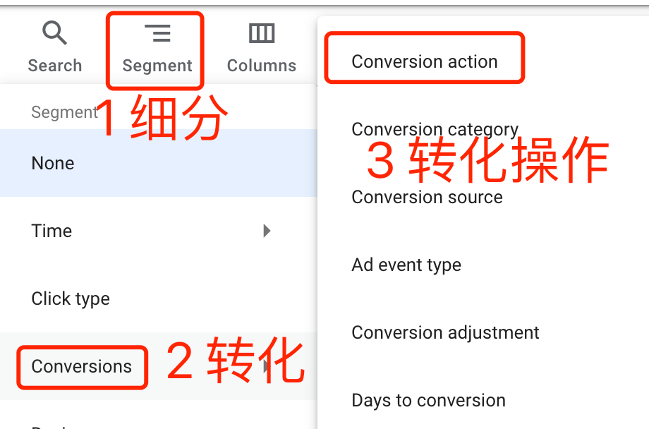The width and height of the screenshot is (649, 429).
Task: Click the Columns icon
Action: click(x=261, y=32)
